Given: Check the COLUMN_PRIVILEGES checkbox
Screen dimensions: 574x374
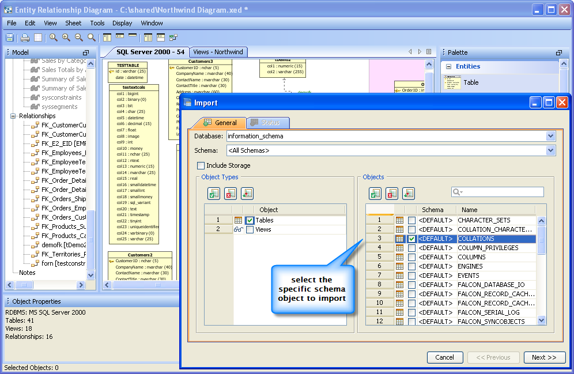Looking at the screenshot, I should click(411, 248).
